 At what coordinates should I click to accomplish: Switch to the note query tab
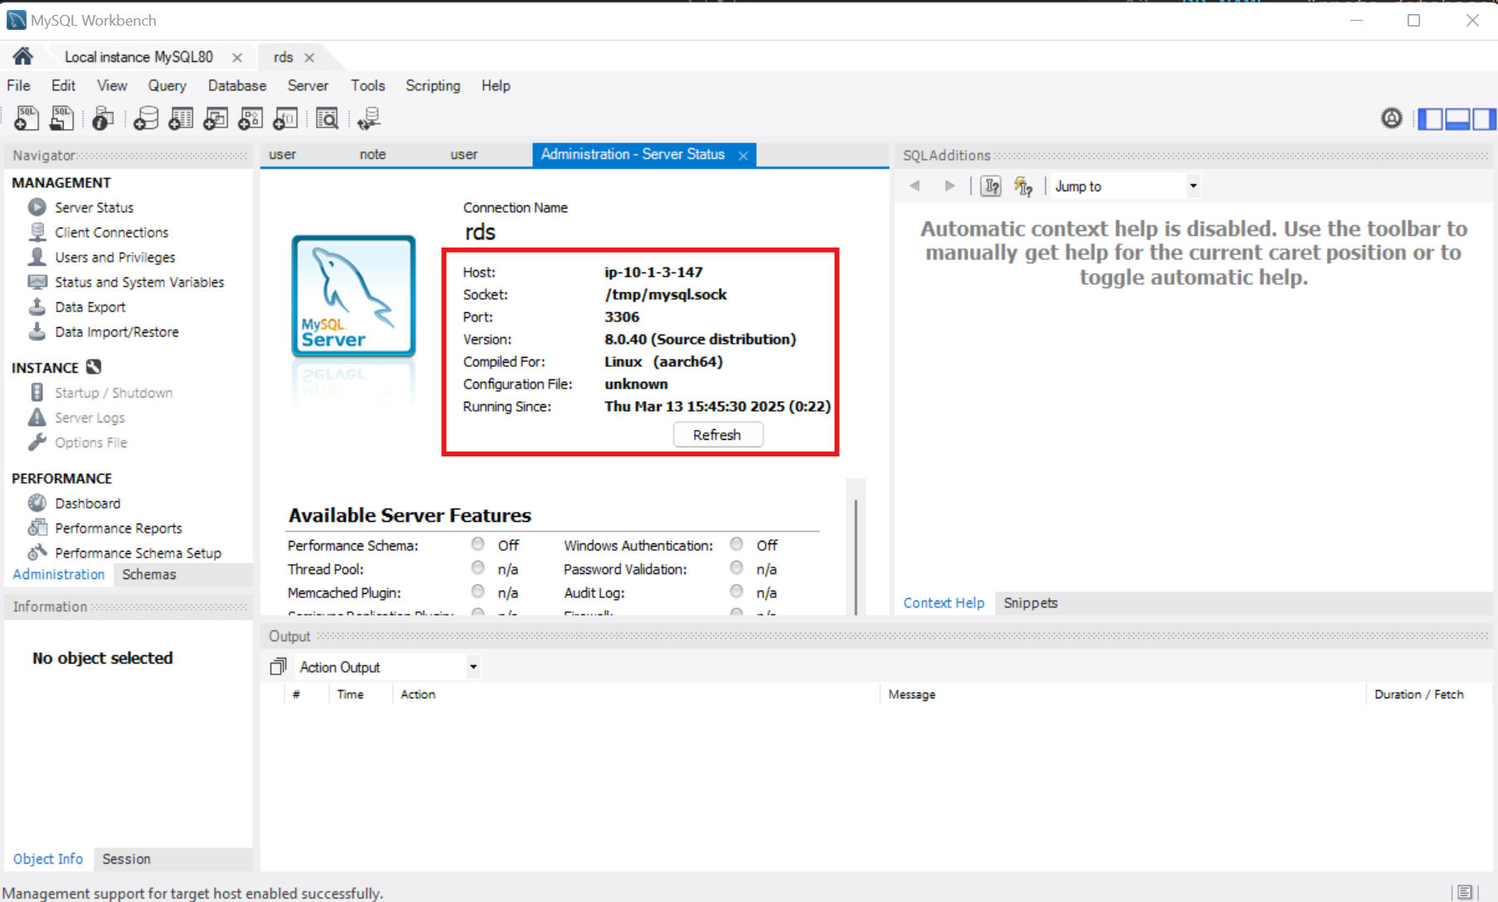[372, 154]
